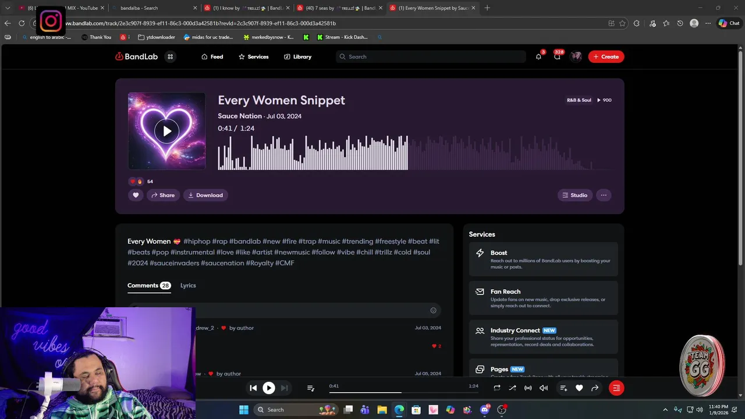Toggle repeat in the player bar
Image resolution: width=745 pixels, height=419 pixels.
tap(497, 388)
